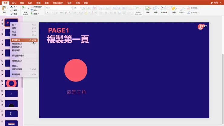This screenshot has height=126, width=224.
Task: Insert a Text Box (文字方塊)
Action: [x=163, y=8]
